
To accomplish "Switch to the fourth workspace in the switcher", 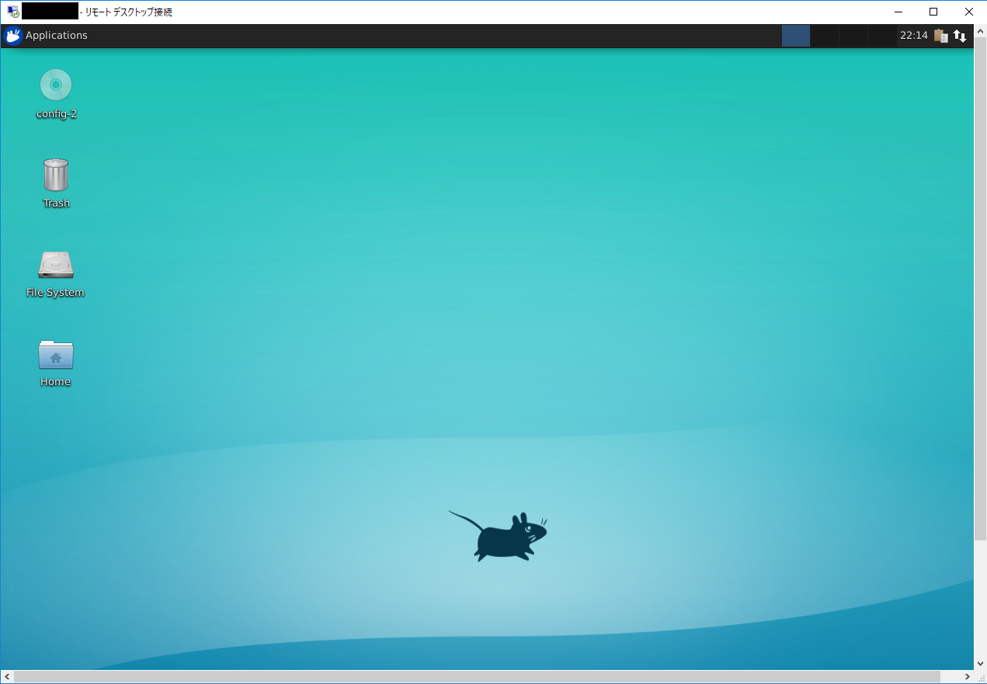I will [882, 36].
